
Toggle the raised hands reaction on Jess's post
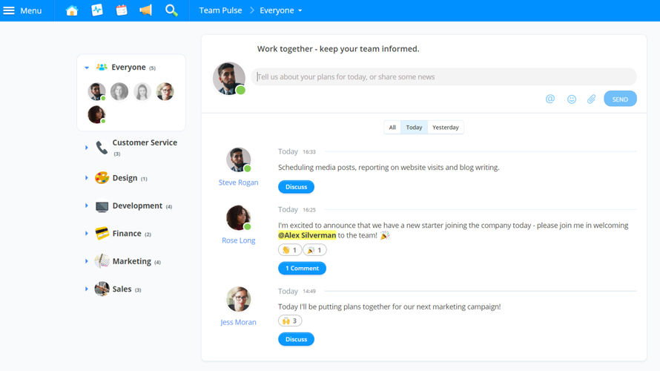[290, 321]
